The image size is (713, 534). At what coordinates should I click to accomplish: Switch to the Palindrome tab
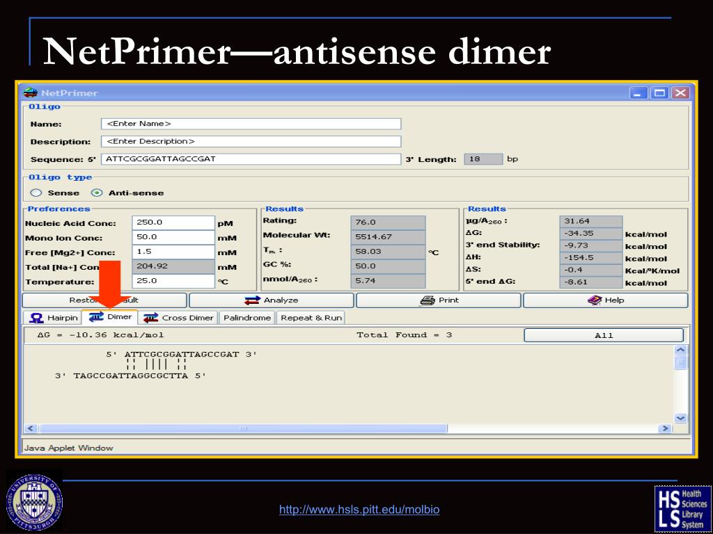[x=247, y=318]
